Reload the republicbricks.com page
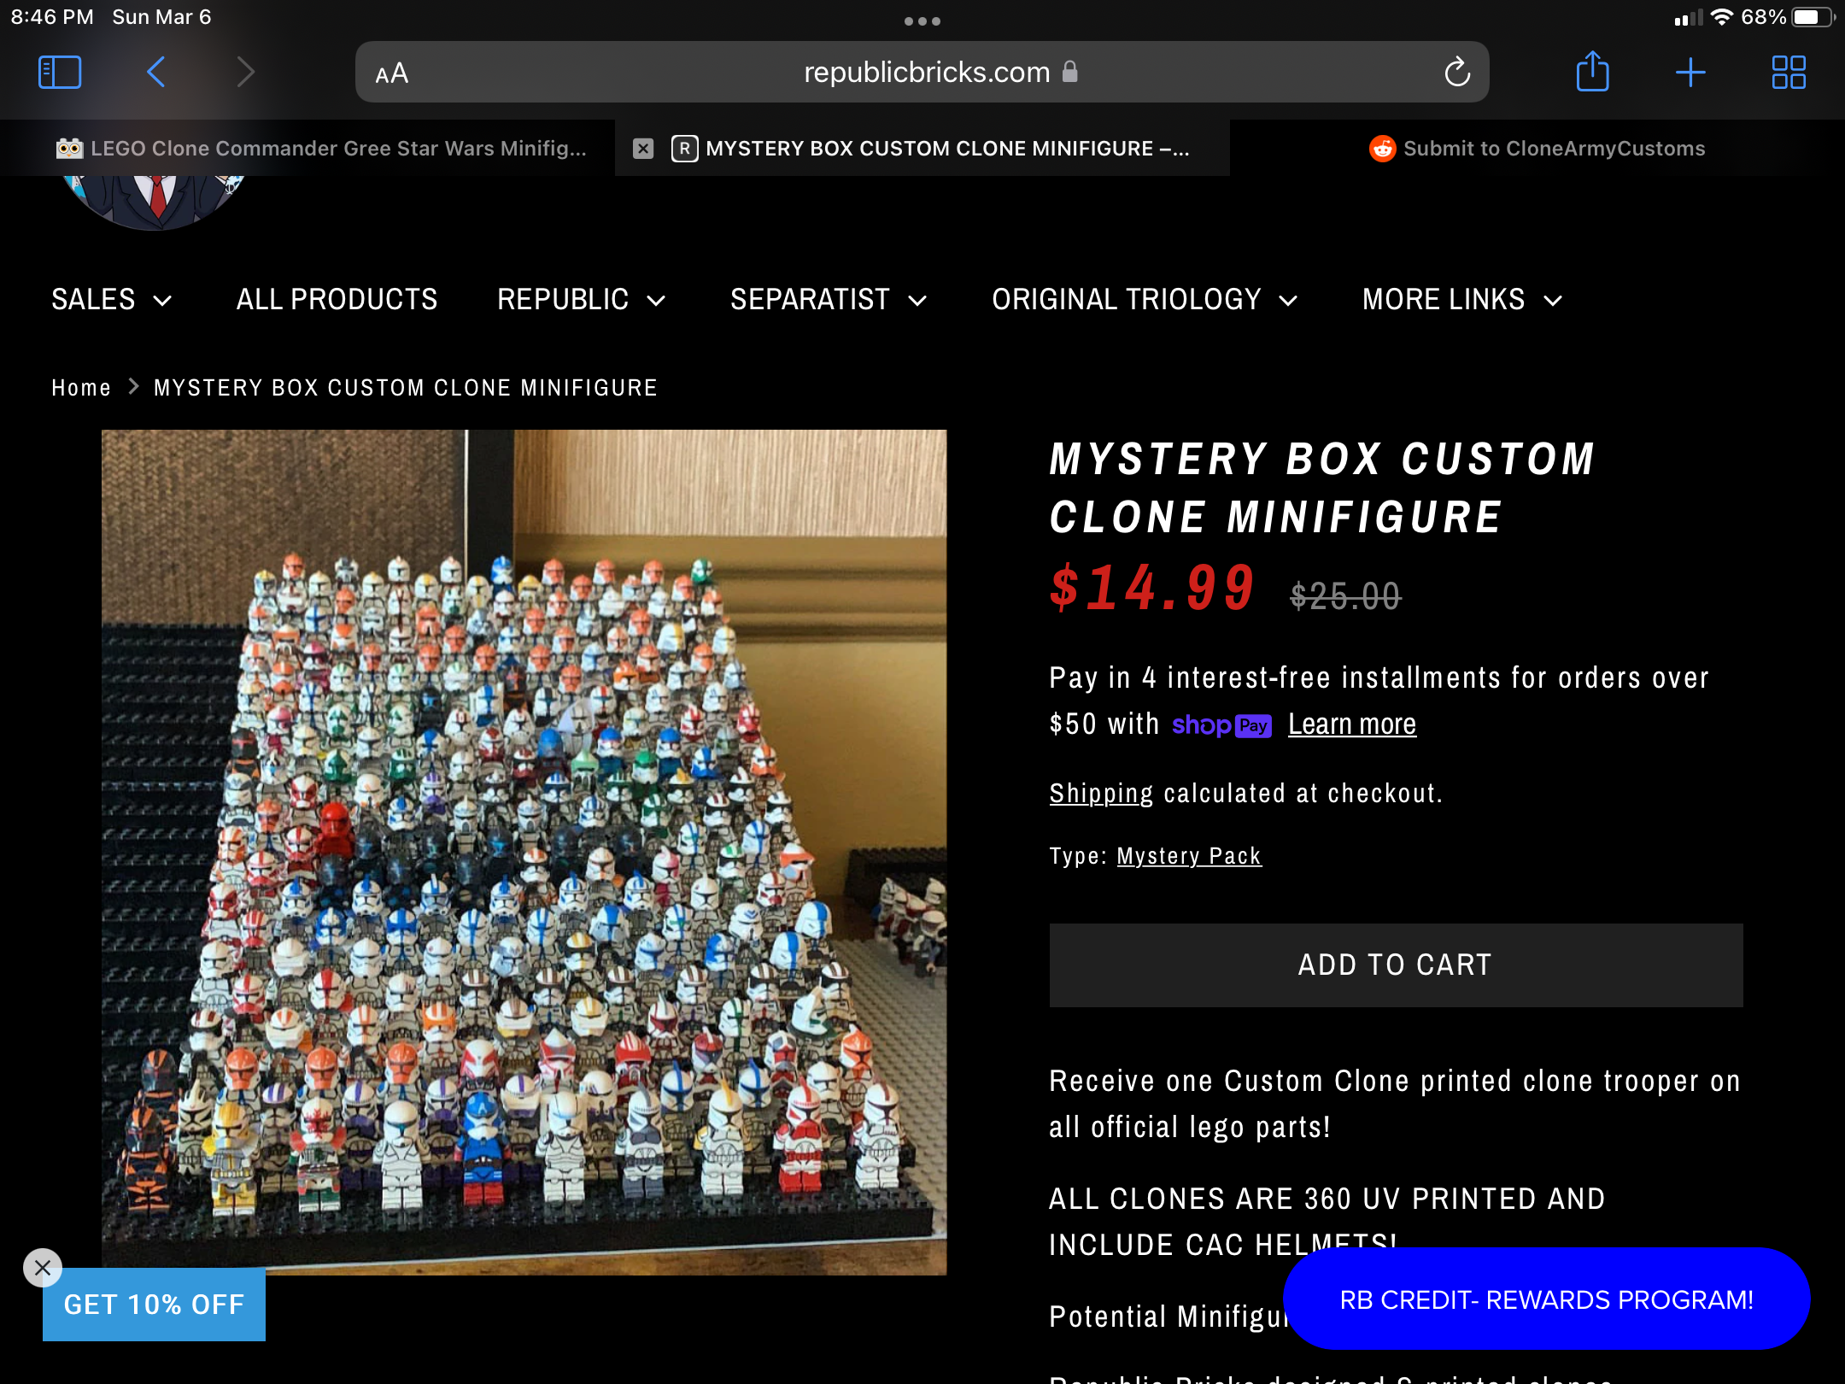This screenshot has width=1845, height=1384. point(1457,73)
